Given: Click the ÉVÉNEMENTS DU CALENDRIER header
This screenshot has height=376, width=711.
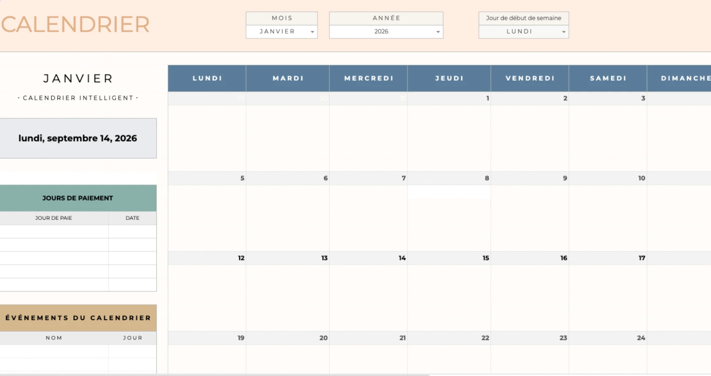Looking at the screenshot, I should coord(78,318).
